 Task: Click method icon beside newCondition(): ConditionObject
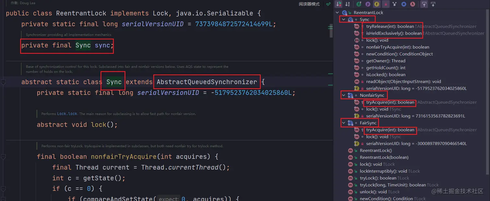[356, 54]
